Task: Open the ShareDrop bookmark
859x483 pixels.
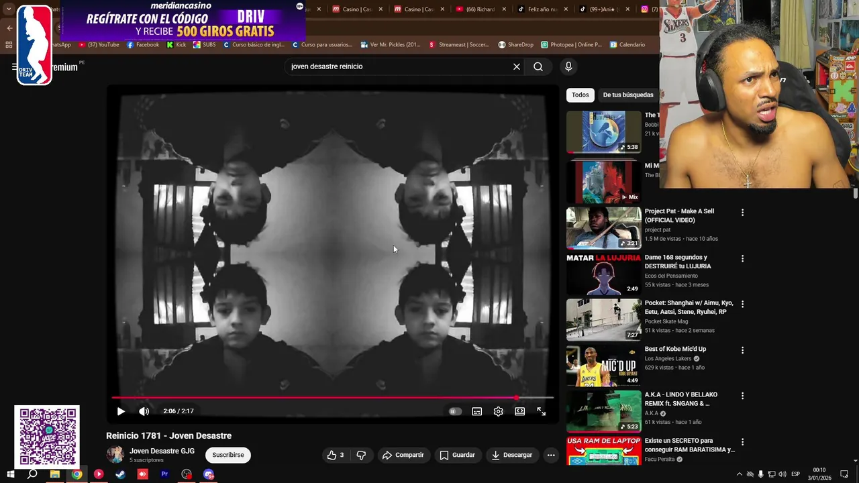Action: (515, 45)
